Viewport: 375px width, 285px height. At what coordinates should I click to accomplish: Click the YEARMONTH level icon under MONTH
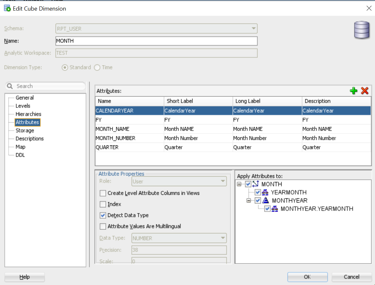click(265, 193)
